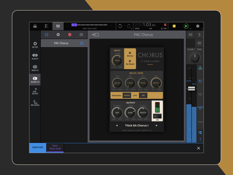Mute the channel with the M button
Viewport: 233px width, 175px height.
coord(190,35)
